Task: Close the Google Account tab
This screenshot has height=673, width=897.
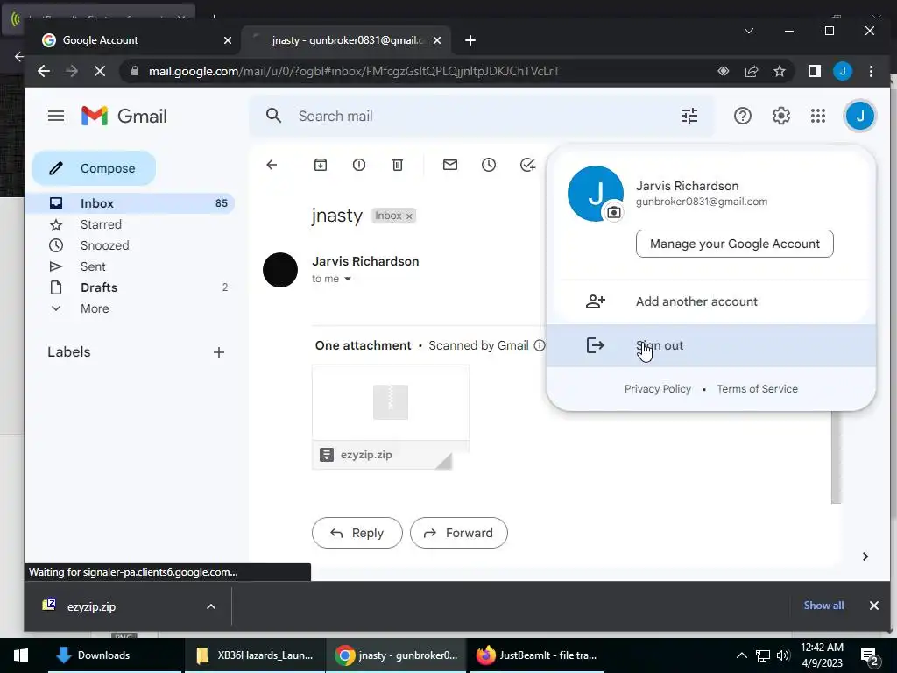Action: 227,40
